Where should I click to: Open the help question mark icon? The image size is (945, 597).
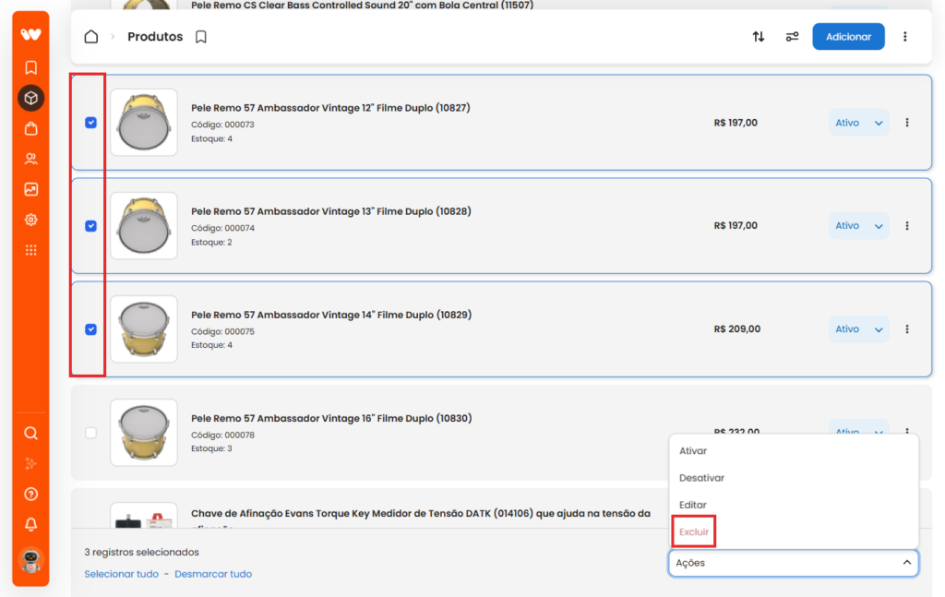30,494
